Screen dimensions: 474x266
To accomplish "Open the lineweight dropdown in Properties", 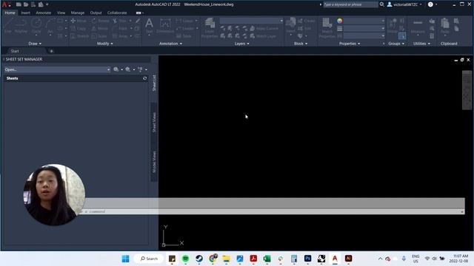I will [364, 28].
